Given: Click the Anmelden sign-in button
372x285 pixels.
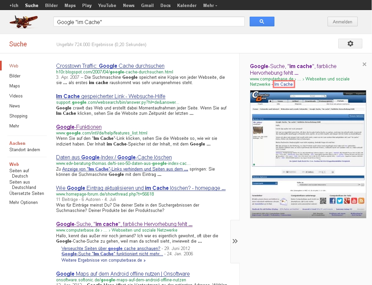Looking at the screenshot, I should [342, 22].
